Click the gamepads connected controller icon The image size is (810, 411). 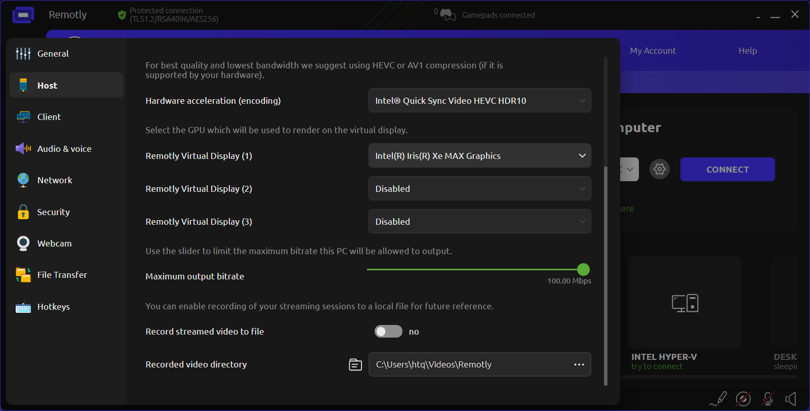448,15
